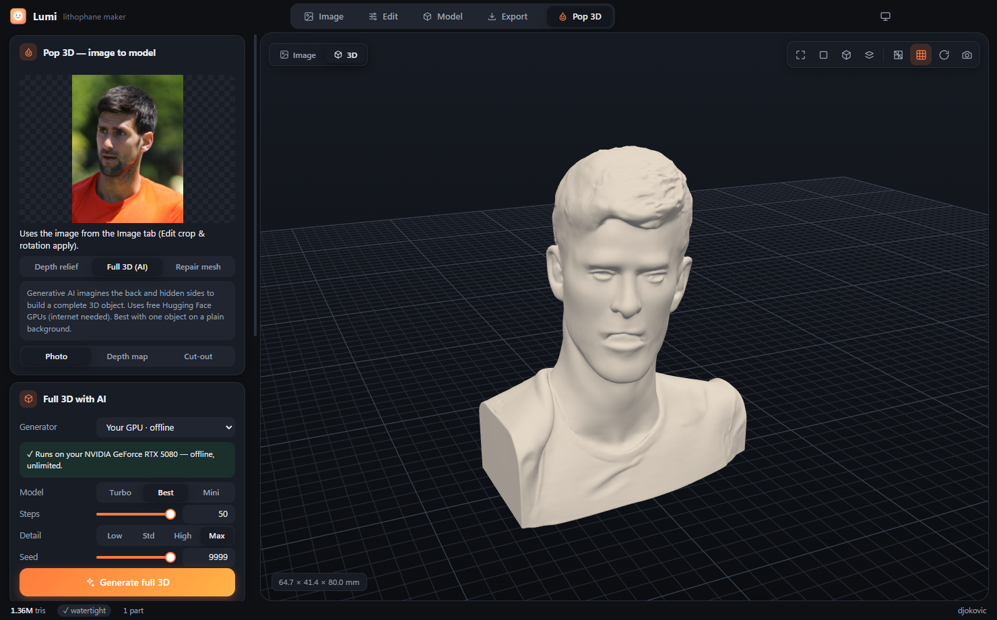Image resolution: width=997 pixels, height=620 pixels.
Task: Click the auto-rotate circular arrow icon
Action: pos(944,55)
